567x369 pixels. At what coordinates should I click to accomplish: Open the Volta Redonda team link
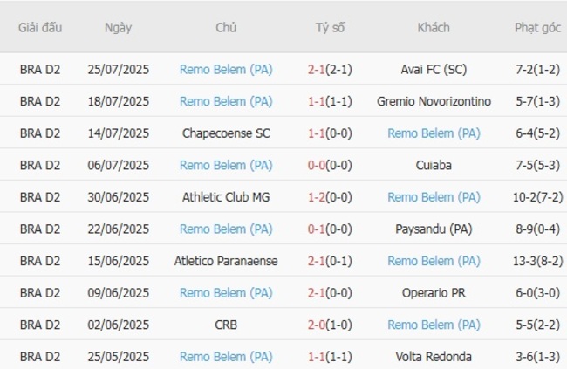(x=434, y=357)
